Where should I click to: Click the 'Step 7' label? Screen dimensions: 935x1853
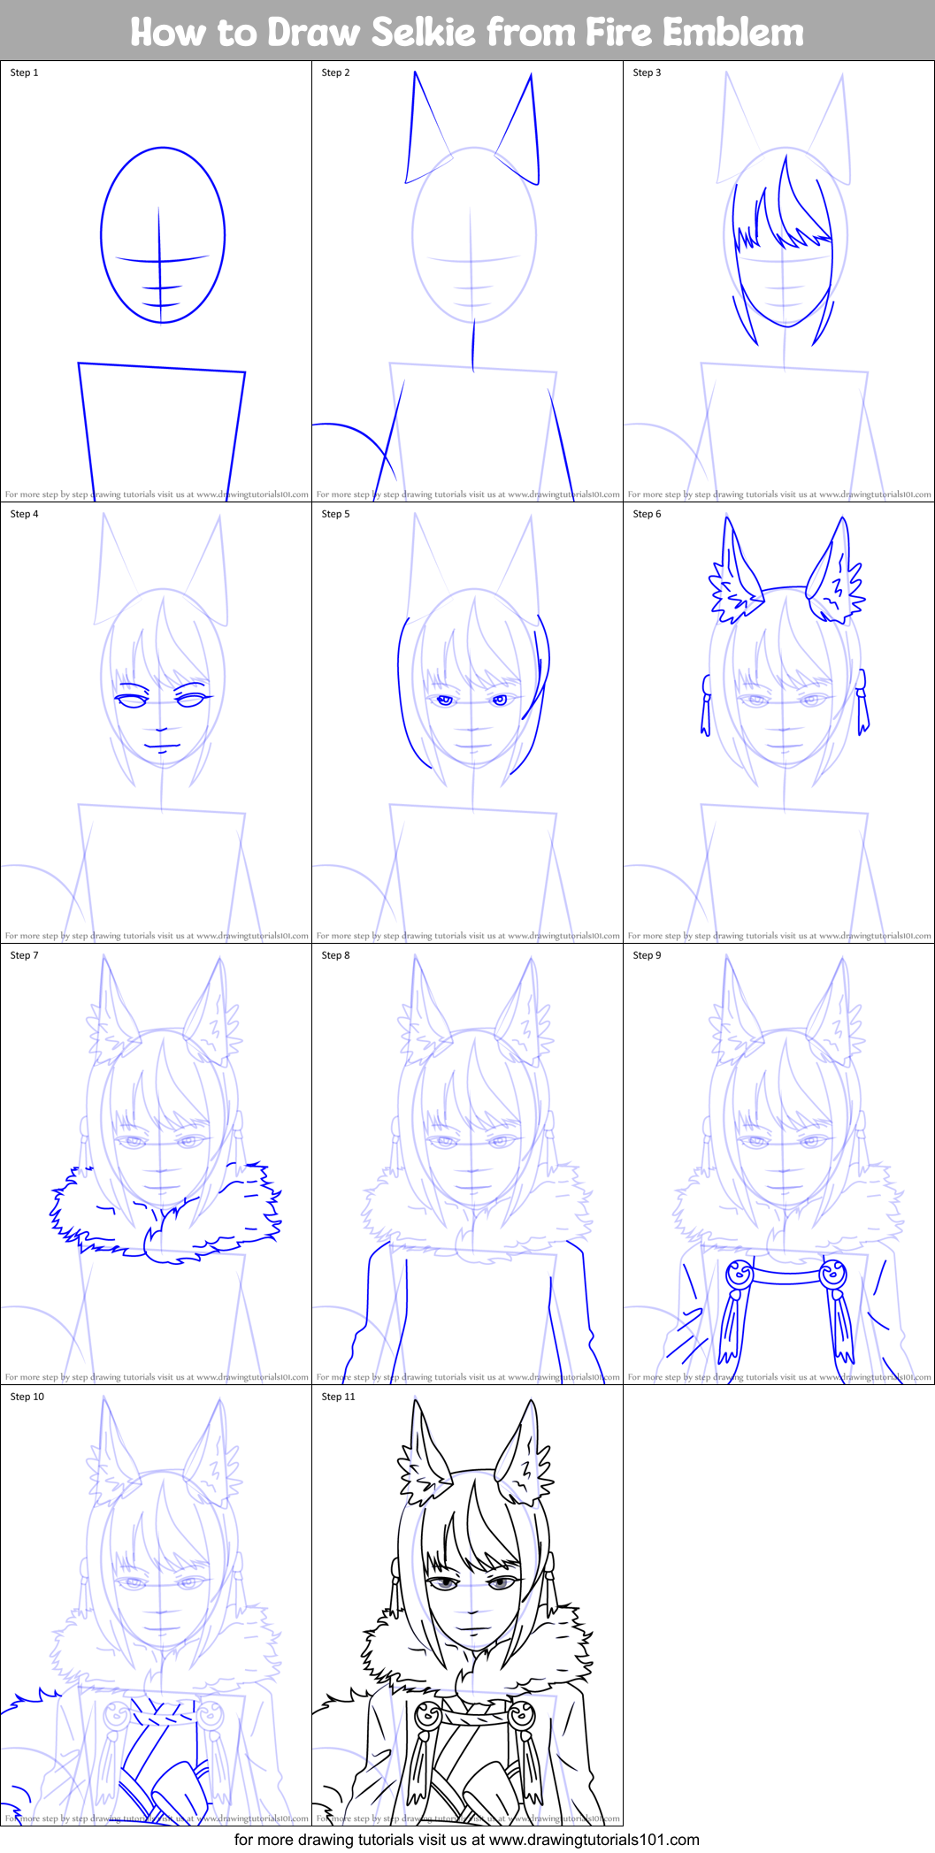pyautogui.click(x=25, y=955)
